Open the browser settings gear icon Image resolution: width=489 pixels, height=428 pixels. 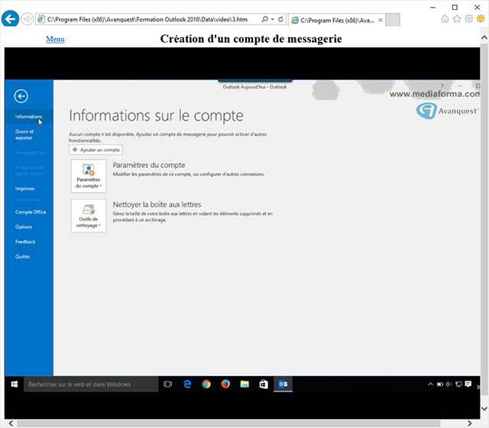point(469,18)
